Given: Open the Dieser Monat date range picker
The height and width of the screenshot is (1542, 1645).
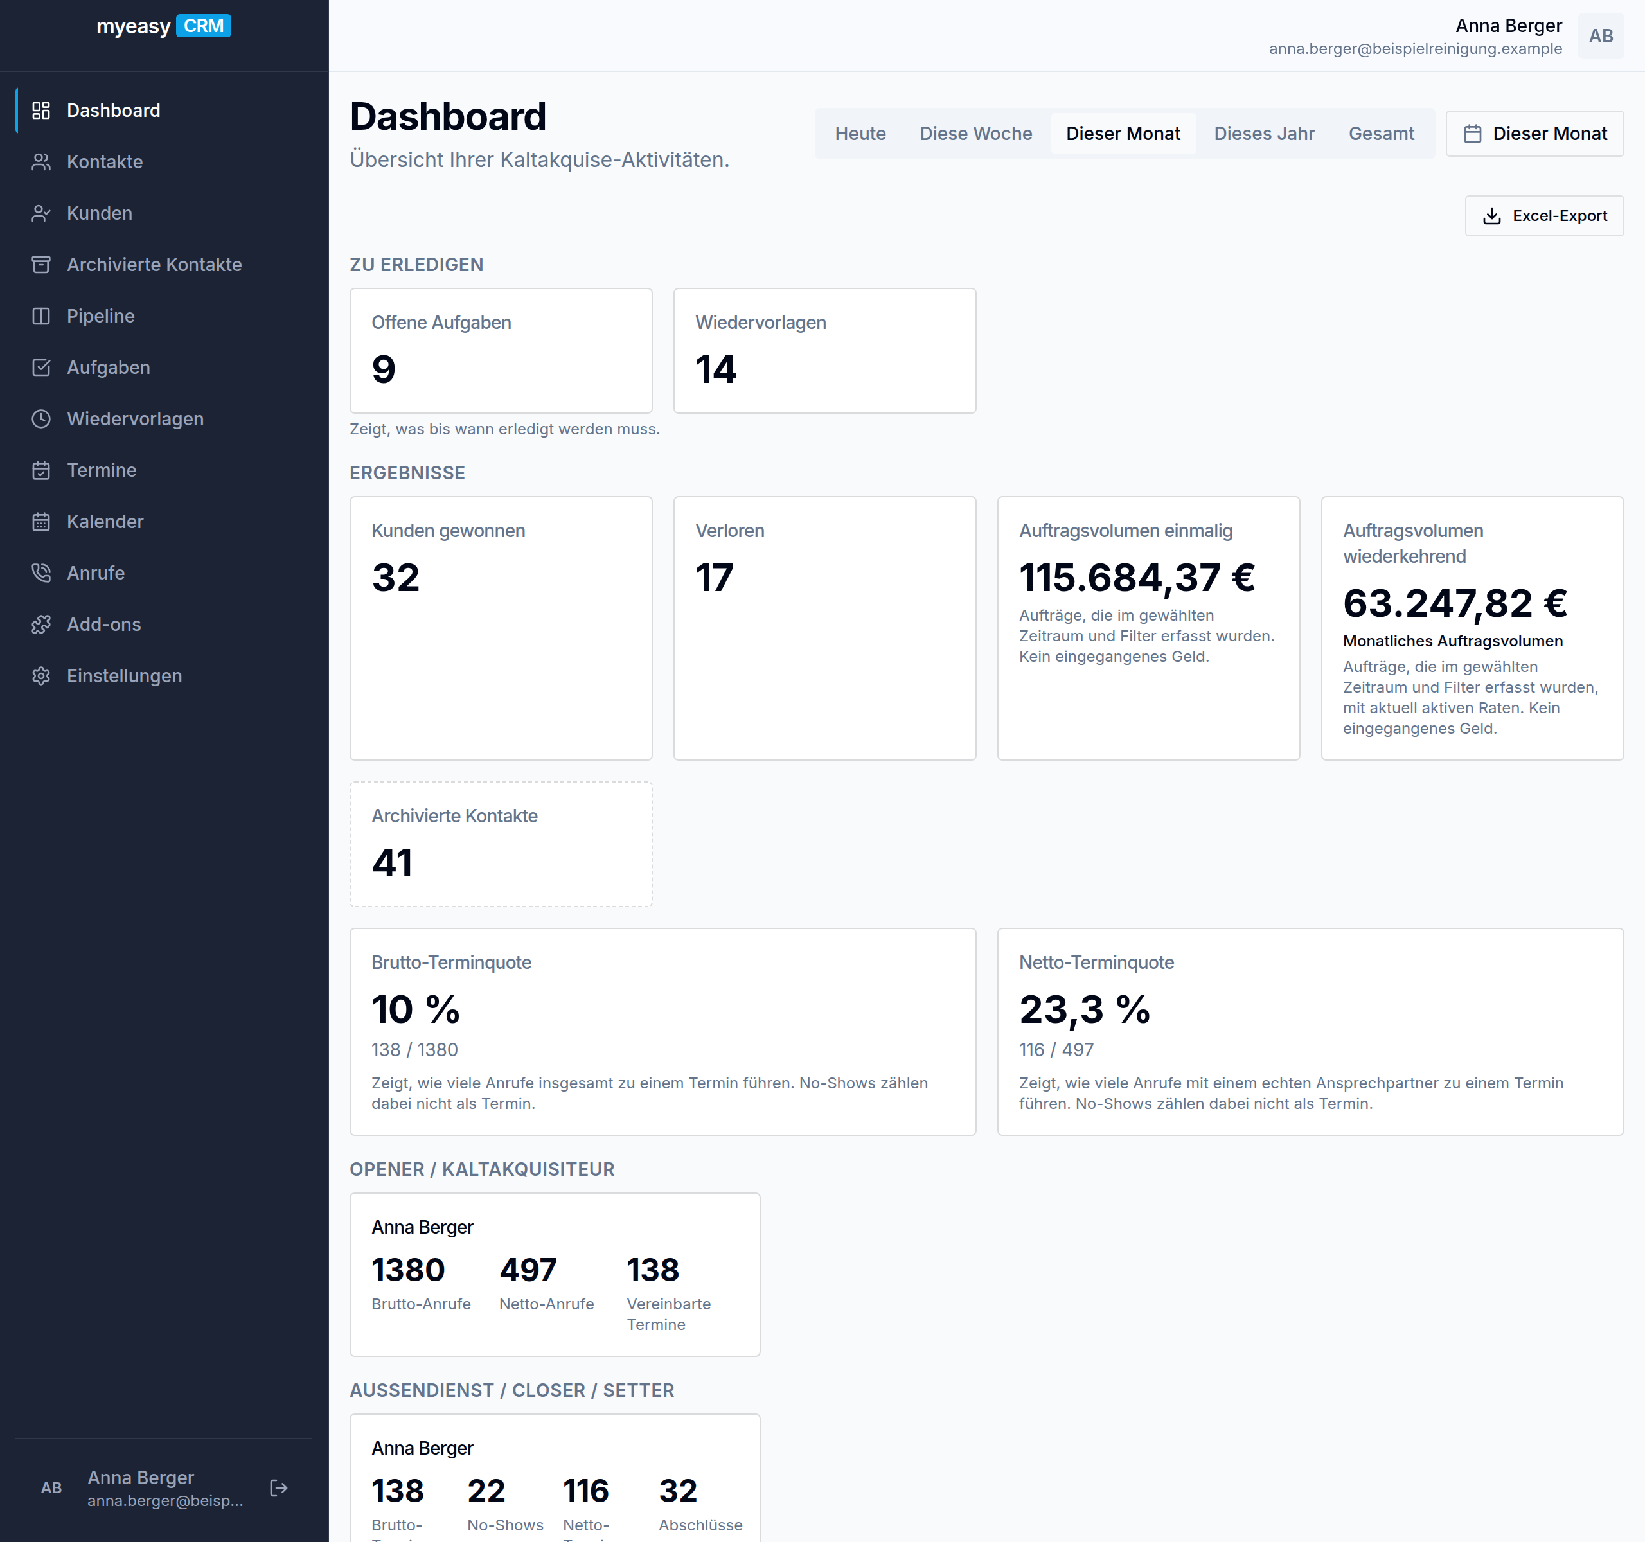Looking at the screenshot, I should 1534,134.
